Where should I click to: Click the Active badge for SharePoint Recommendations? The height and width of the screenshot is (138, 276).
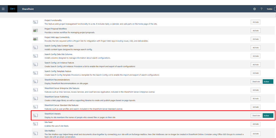[x=268, y=81]
